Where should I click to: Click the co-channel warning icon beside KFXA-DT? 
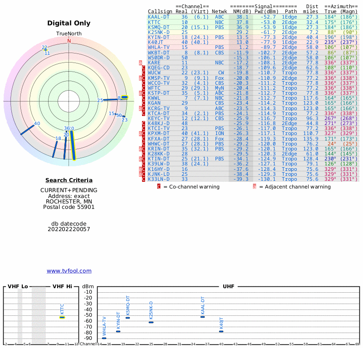(143, 139)
